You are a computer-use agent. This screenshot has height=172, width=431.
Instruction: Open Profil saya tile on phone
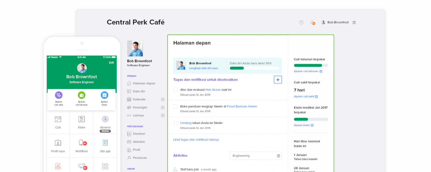coord(58,146)
